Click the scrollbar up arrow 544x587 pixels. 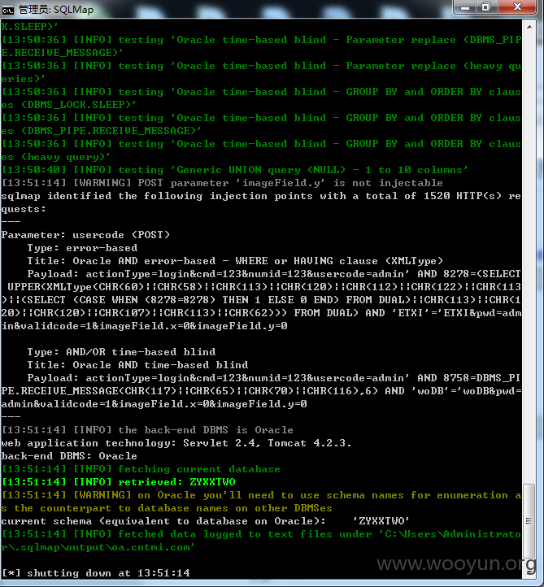click(529, 27)
